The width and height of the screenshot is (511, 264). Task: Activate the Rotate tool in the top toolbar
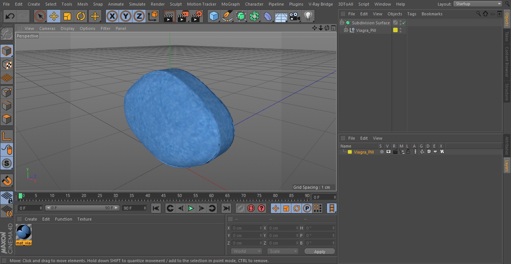(81, 16)
